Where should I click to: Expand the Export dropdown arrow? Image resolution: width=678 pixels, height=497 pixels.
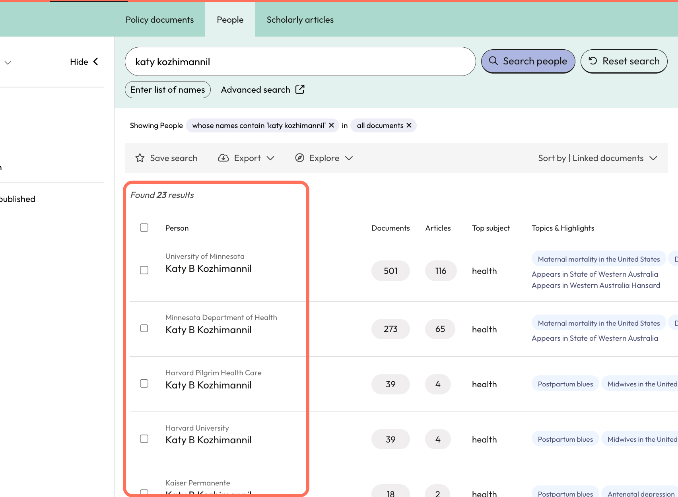pos(270,158)
